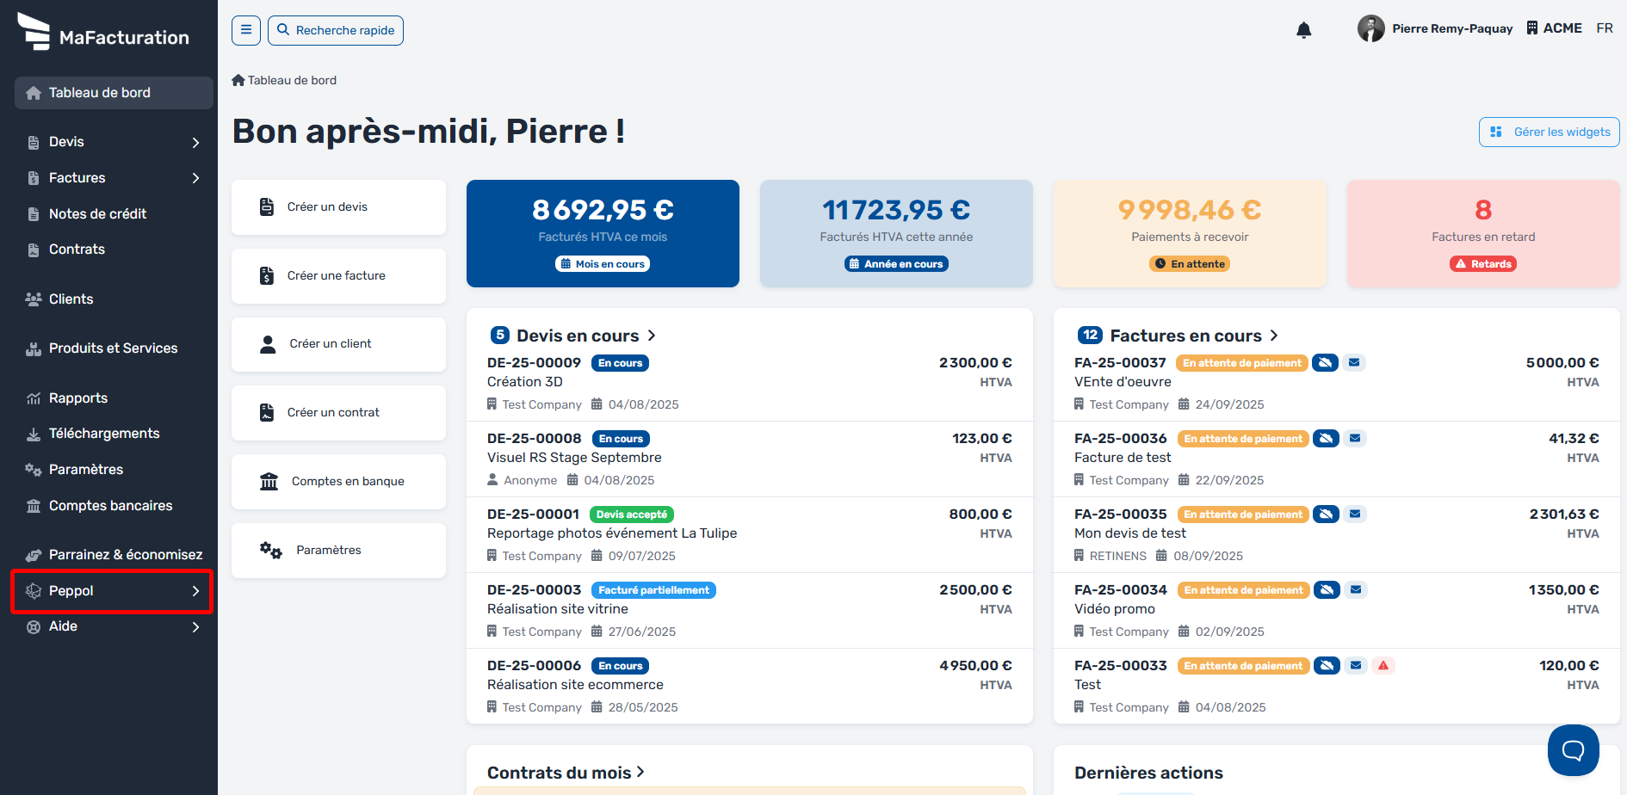Click the red warning icon on FA-25-00033

[1383, 666]
